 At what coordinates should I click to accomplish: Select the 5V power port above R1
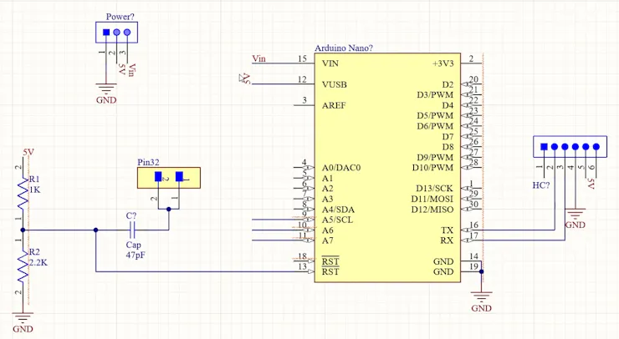pyautogui.click(x=28, y=152)
